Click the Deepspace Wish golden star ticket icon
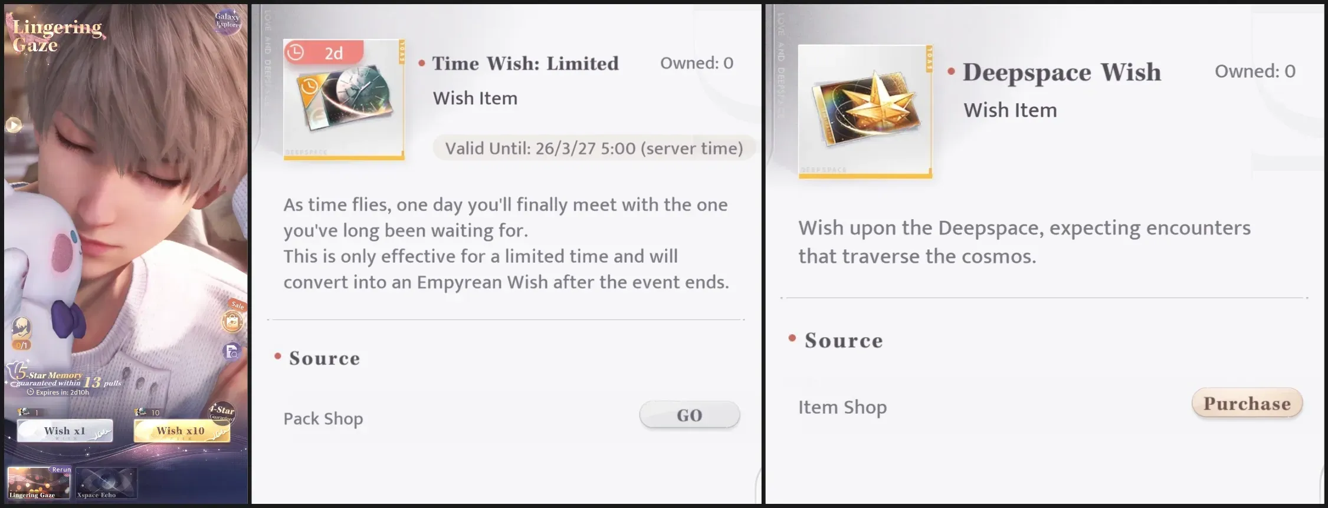Viewport: 1328px width, 508px height. (865, 111)
